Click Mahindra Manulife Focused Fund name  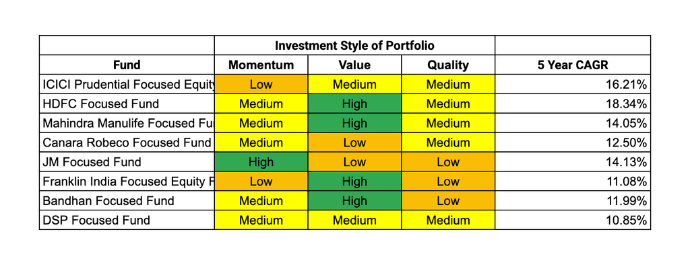[x=127, y=123]
